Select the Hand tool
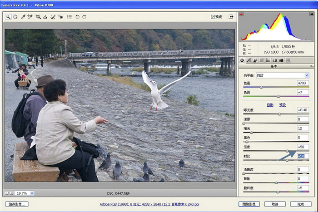 tap(15, 17)
